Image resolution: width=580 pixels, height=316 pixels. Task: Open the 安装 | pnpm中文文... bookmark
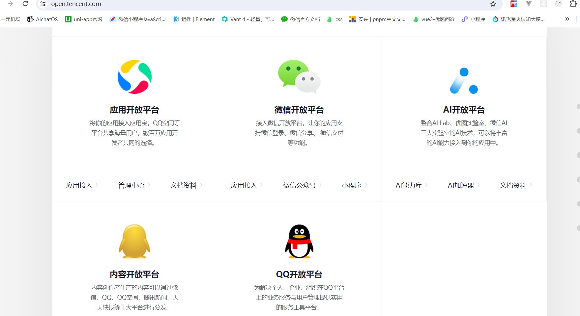tap(377, 19)
